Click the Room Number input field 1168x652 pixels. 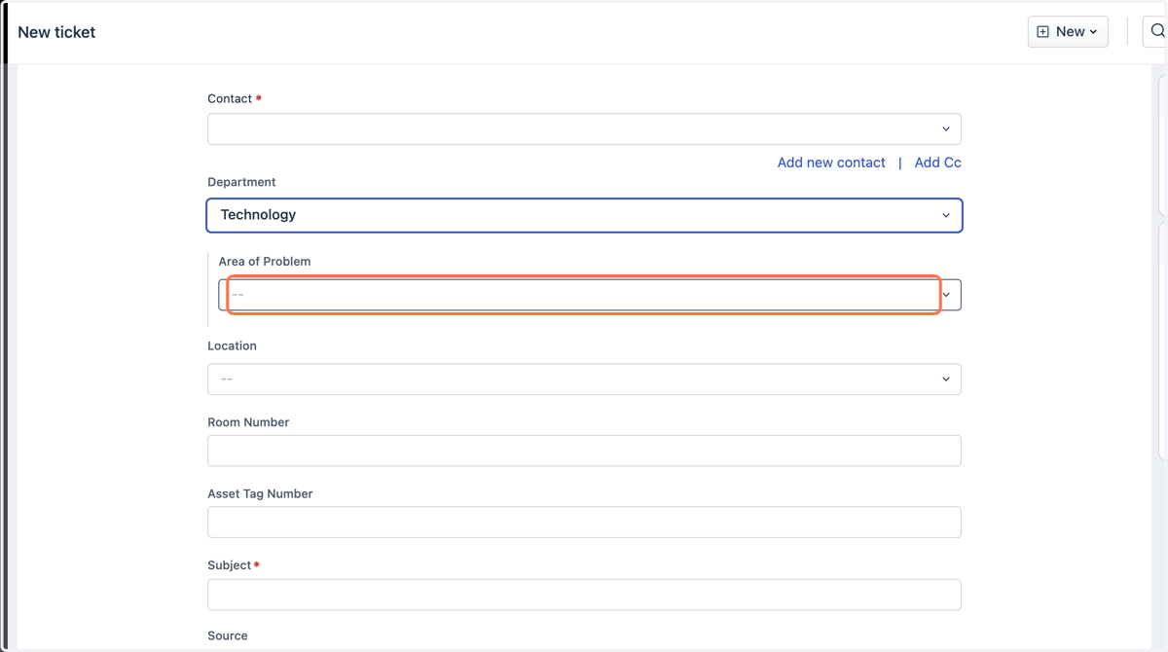584,451
